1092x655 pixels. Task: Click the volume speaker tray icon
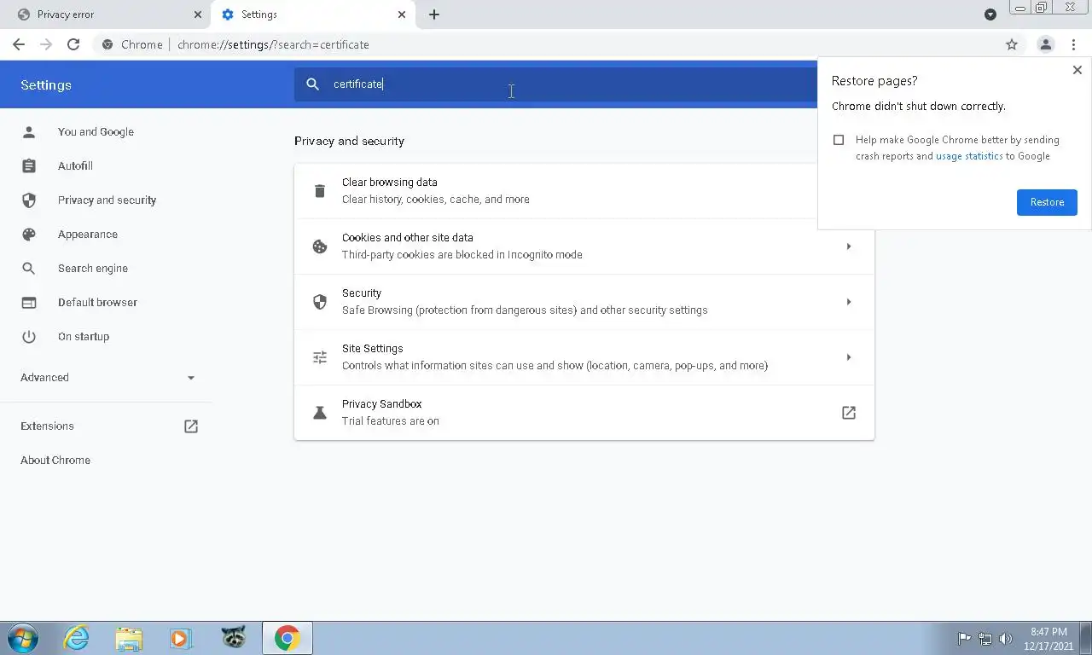(x=1006, y=638)
